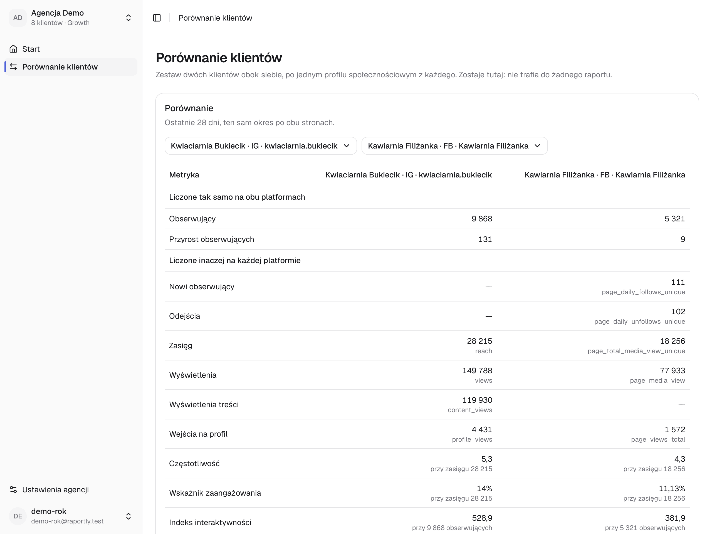Click the Wskaźnik zaangażowania value 11,13%
This screenshot has width=712, height=534.
click(672, 489)
